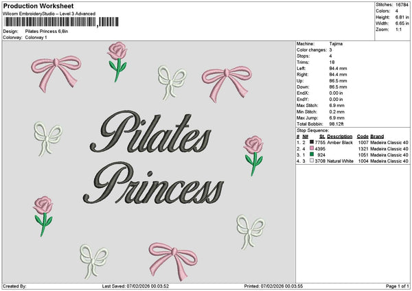The image size is (412, 291).
Task: Click the white bow left of Pilates
Action: click(47, 138)
